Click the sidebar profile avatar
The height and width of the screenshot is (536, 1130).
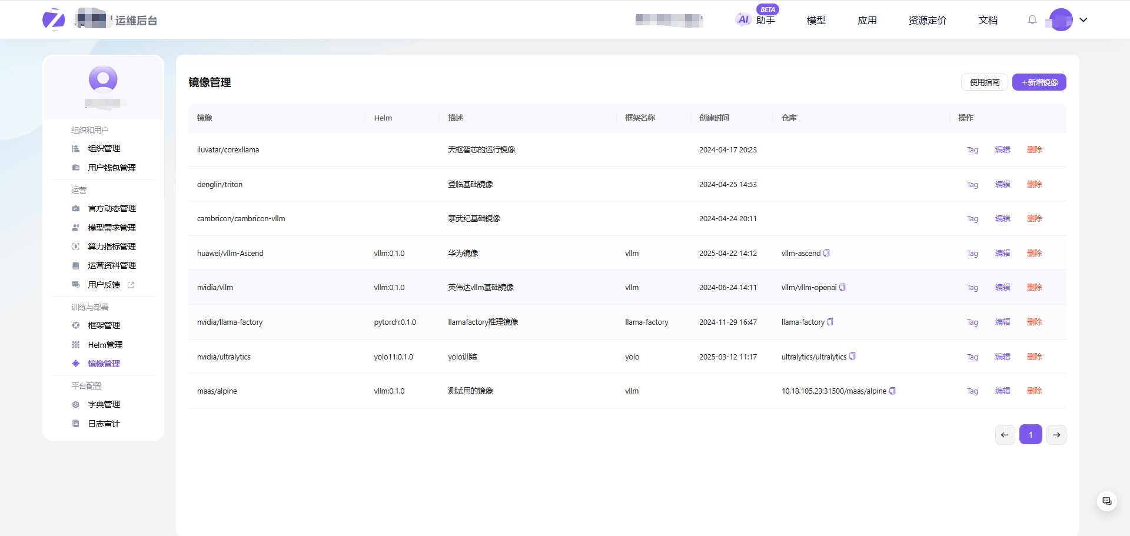pyautogui.click(x=103, y=79)
